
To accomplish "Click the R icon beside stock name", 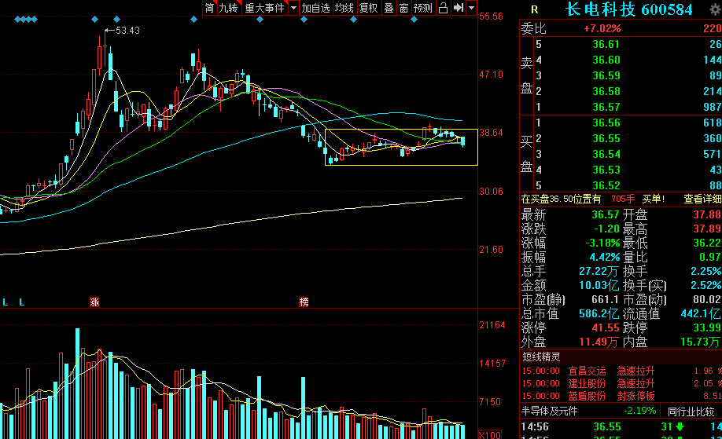I will click(534, 9).
